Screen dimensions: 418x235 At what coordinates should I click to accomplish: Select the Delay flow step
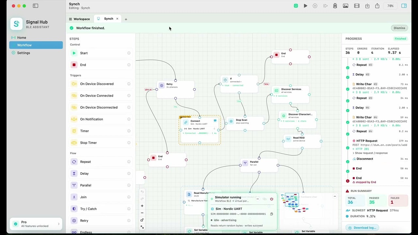[101, 173]
